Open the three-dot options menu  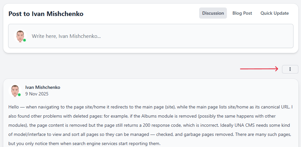pyautogui.click(x=290, y=69)
